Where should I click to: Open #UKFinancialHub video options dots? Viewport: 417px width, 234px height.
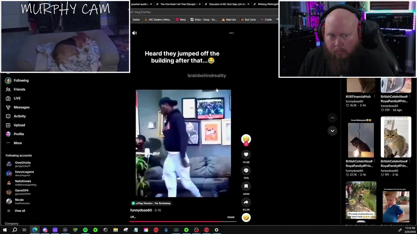tap(374, 97)
